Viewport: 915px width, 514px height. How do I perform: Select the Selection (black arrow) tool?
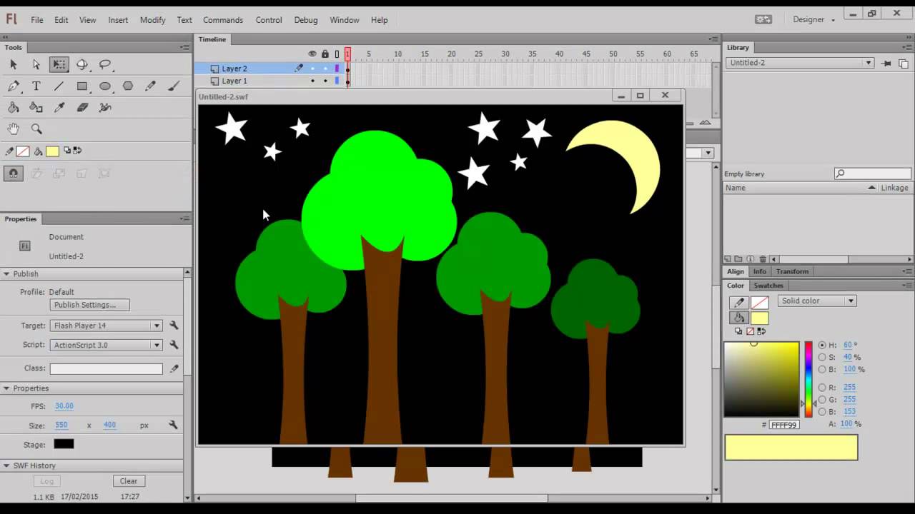pyautogui.click(x=13, y=65)
